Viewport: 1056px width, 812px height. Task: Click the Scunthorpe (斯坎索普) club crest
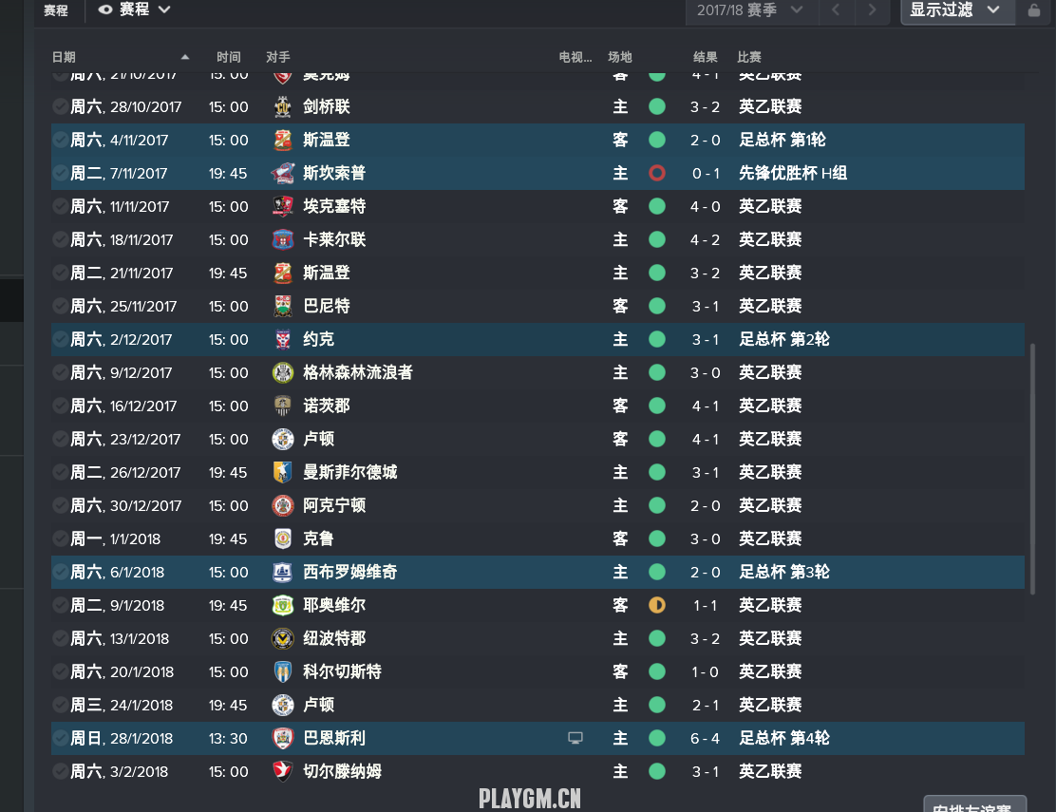point(282,173)
